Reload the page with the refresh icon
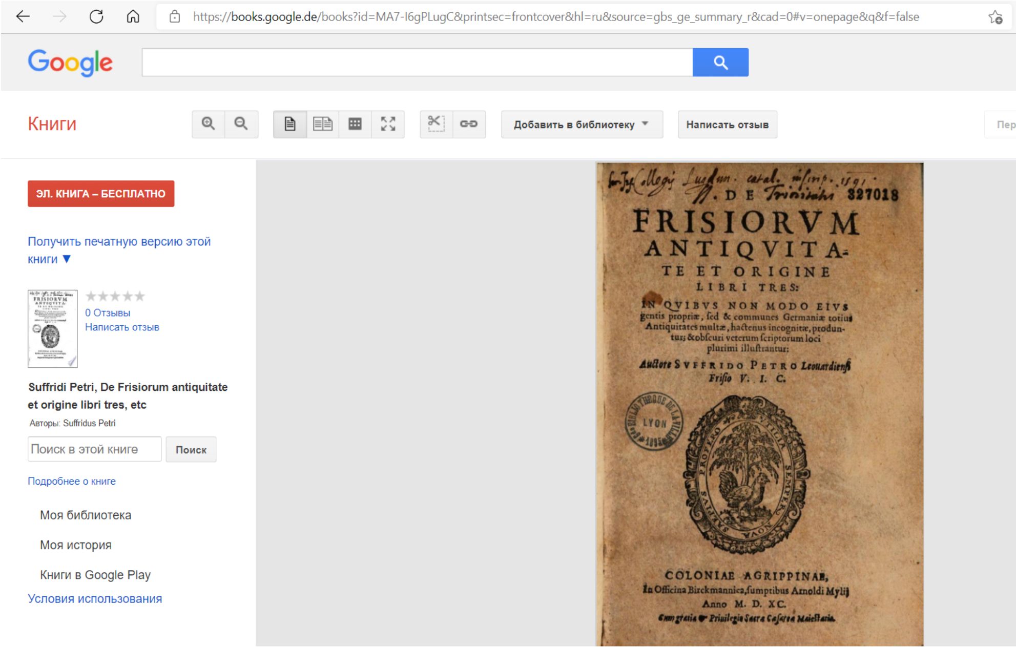The height and width of the screenshot is (647, 1016). point(96,17)
